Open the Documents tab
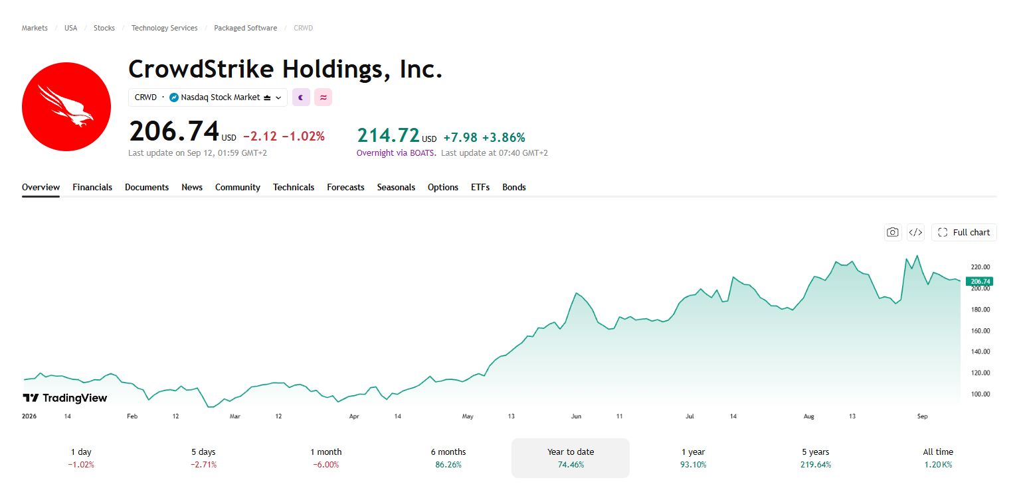The image size is (1025, 488). tap(147, 187)
